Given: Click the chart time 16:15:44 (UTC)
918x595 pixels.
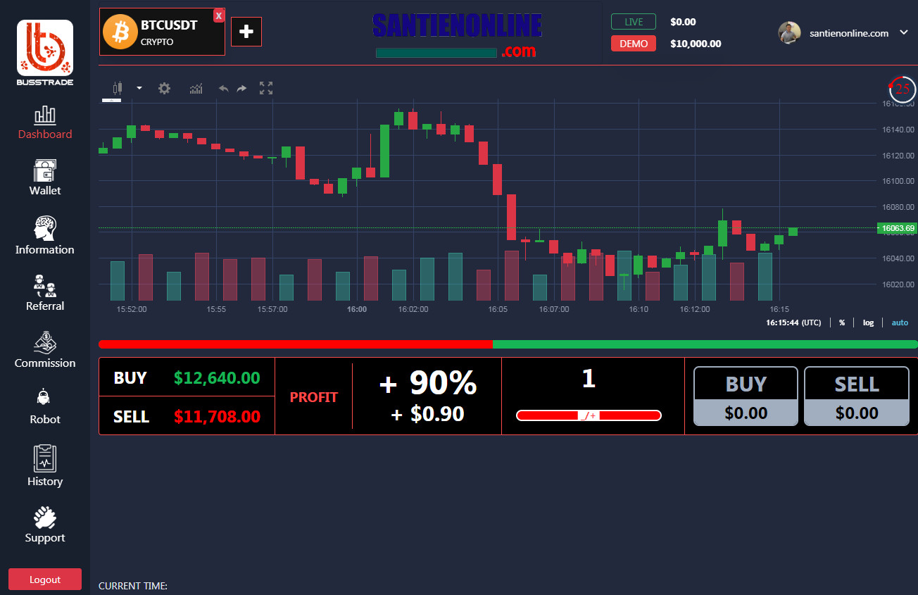Looking at the screenshot, I should (x=793, y=322).
